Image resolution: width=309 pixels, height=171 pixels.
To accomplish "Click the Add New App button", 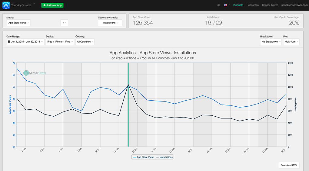I will click(52, 5).
